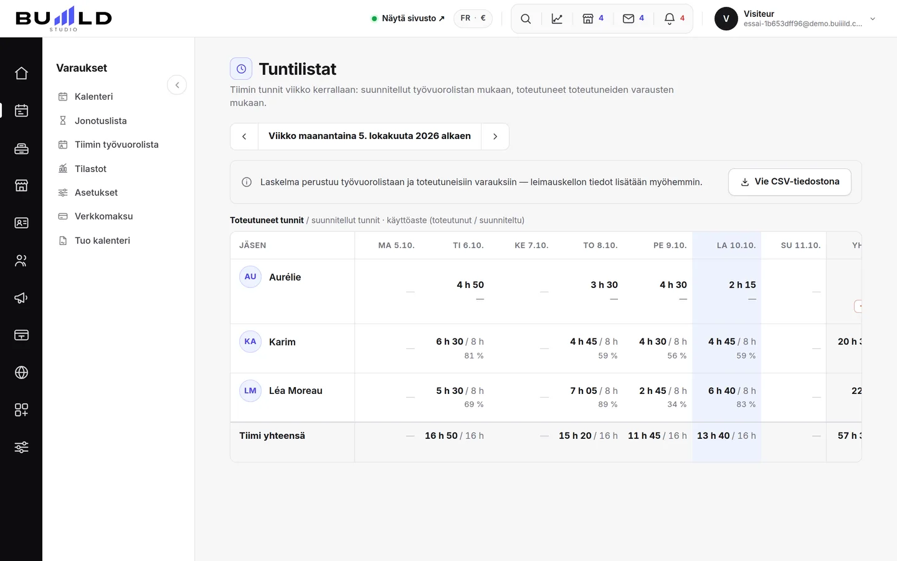Go to next week arrow

click(x=495, y=137)
